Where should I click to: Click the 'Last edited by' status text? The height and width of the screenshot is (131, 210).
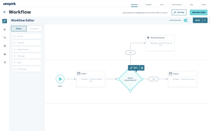tap(145, 13)
